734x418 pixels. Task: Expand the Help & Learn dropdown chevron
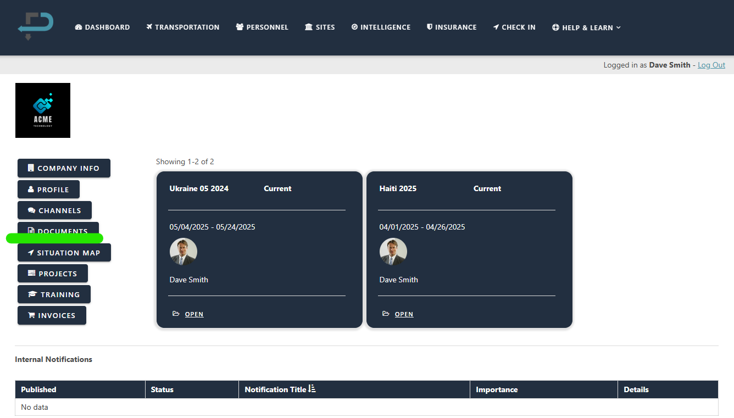click(x=620, y=27)
